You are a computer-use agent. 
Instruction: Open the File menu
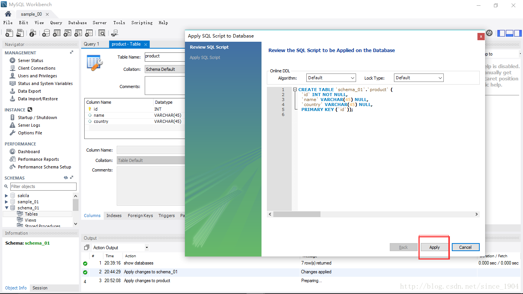click(8, 23)
